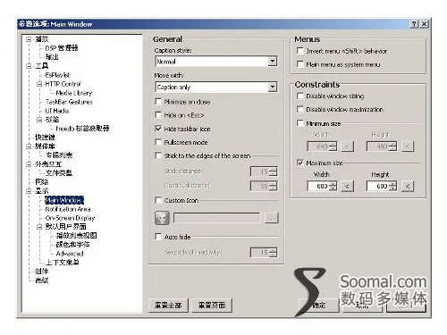
Task: Collapse the 媒体库 tree node
Action: point(29,147)
